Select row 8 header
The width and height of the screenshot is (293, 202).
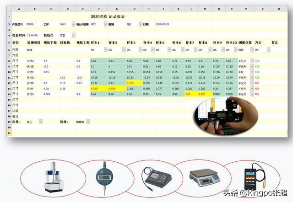9,61
